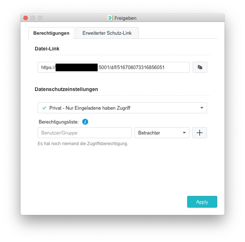Click the minimize button in title bar
The width and height of the screenshot is (245, 242).
click(x=33, y=18)
